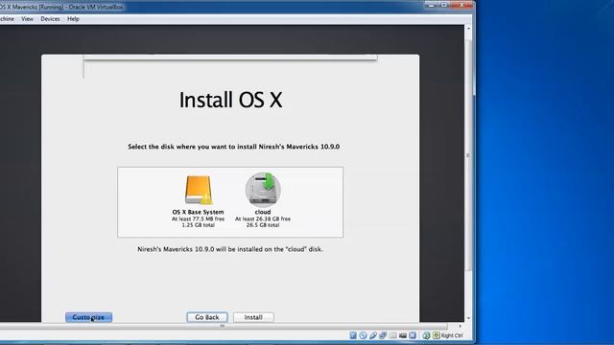Click the Go Back button

207,317
